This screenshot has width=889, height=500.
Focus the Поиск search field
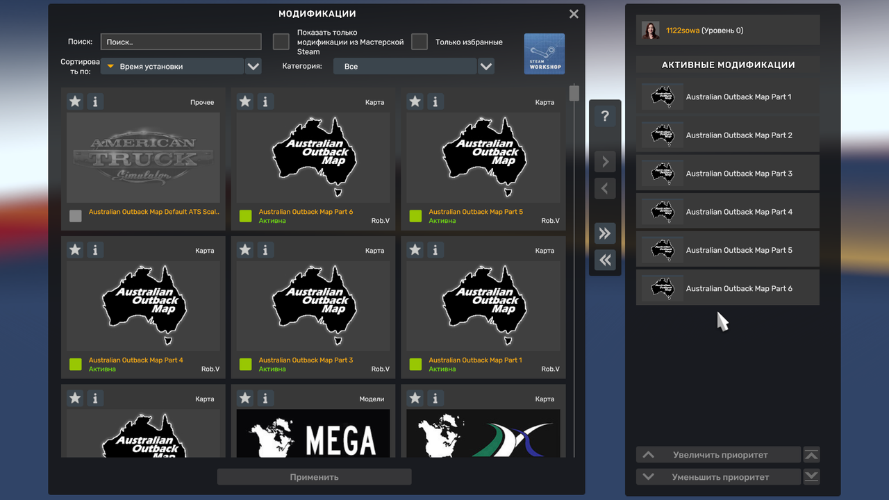click(181, 42)
